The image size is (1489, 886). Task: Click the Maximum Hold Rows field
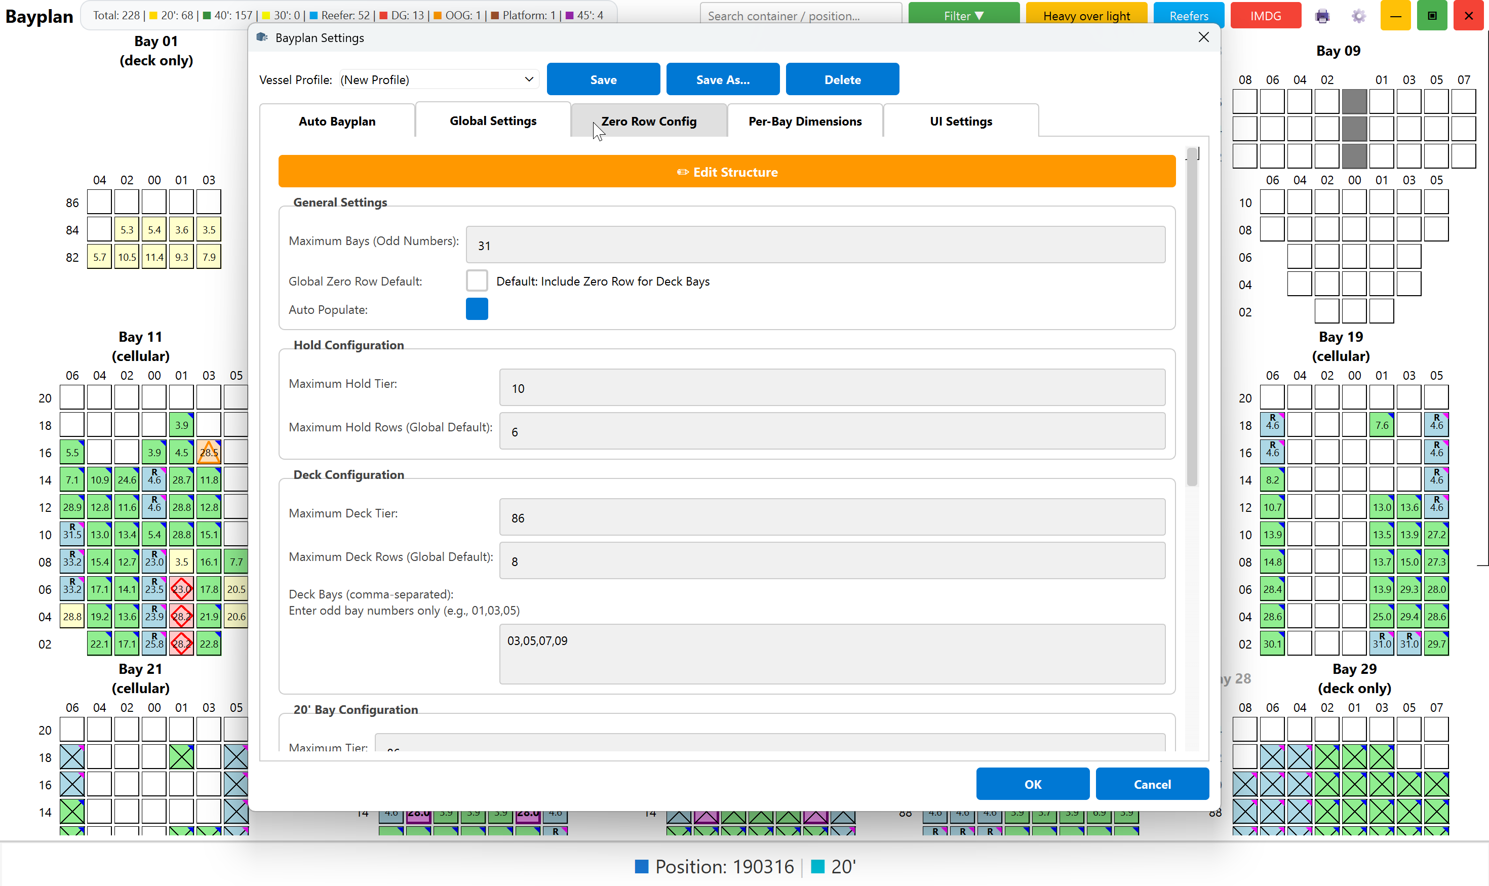click(x=832, y=431)
